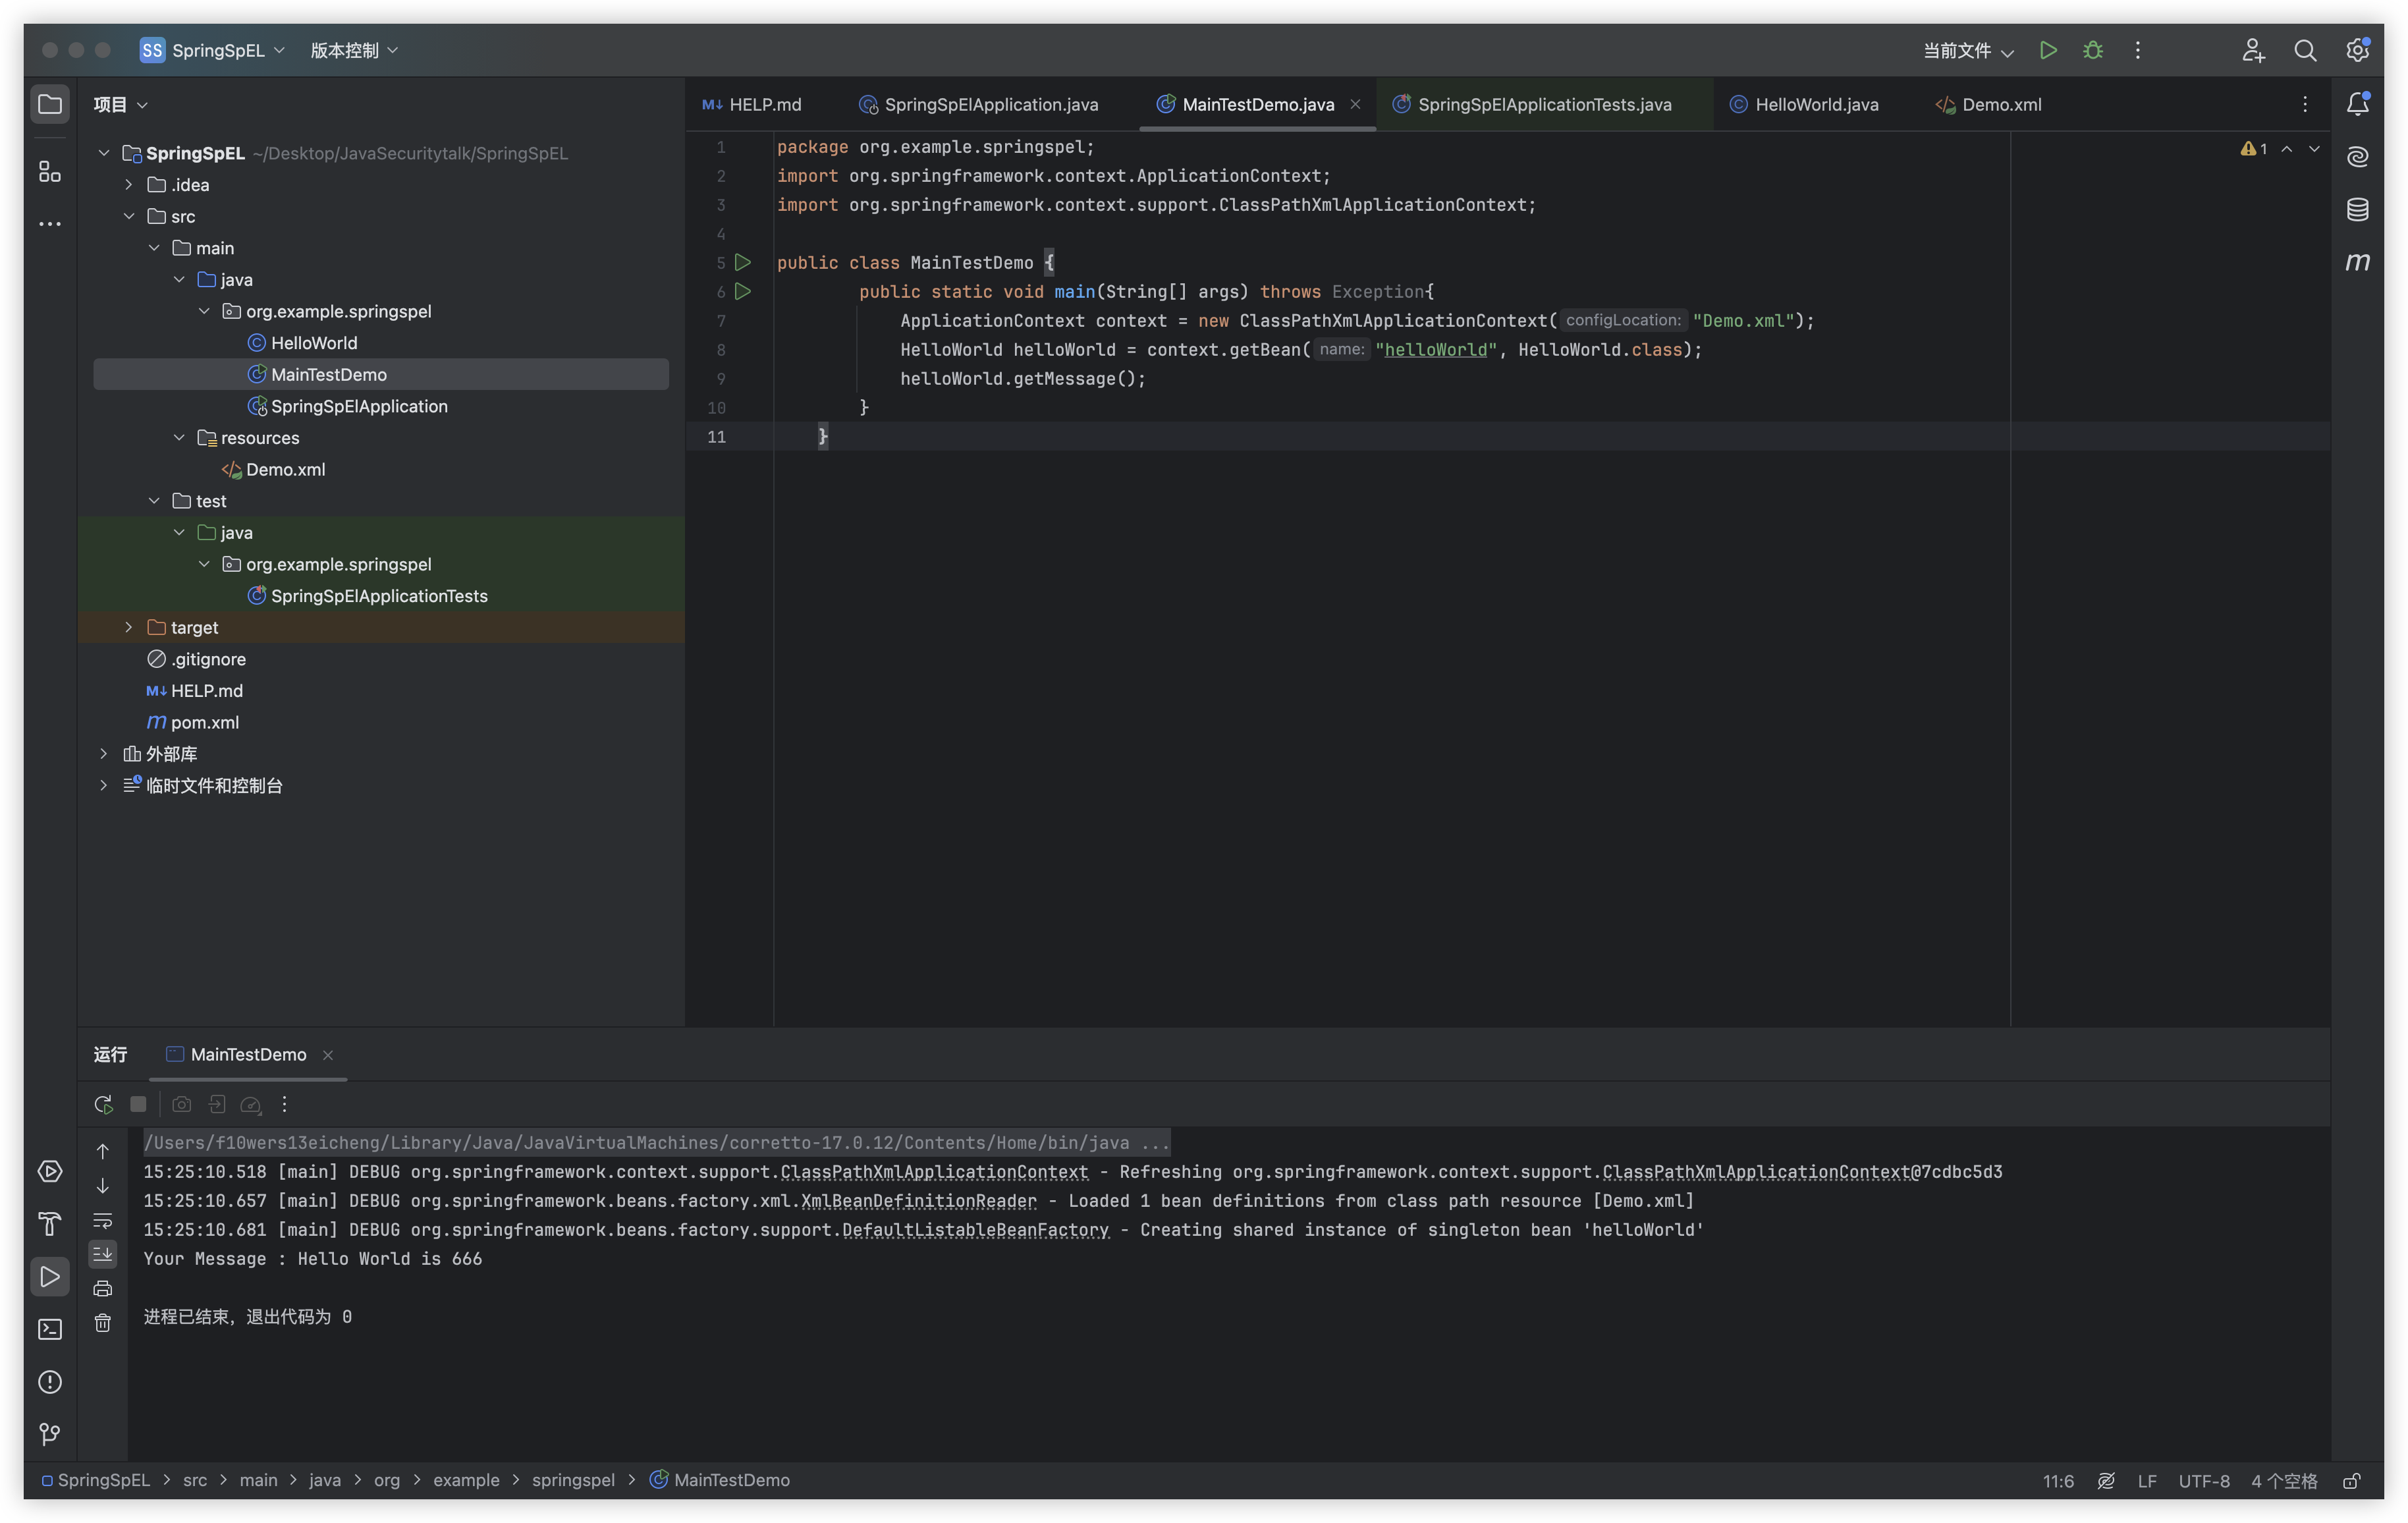Print console output with the printer icon
Screen dimensions: 2408x1523
pyautogui.click(x=102, y=1288)
